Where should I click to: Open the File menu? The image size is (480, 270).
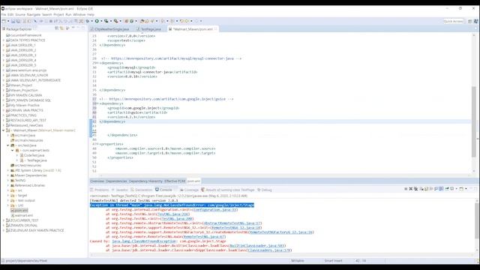pyautogui.click(x=3, y=14)
